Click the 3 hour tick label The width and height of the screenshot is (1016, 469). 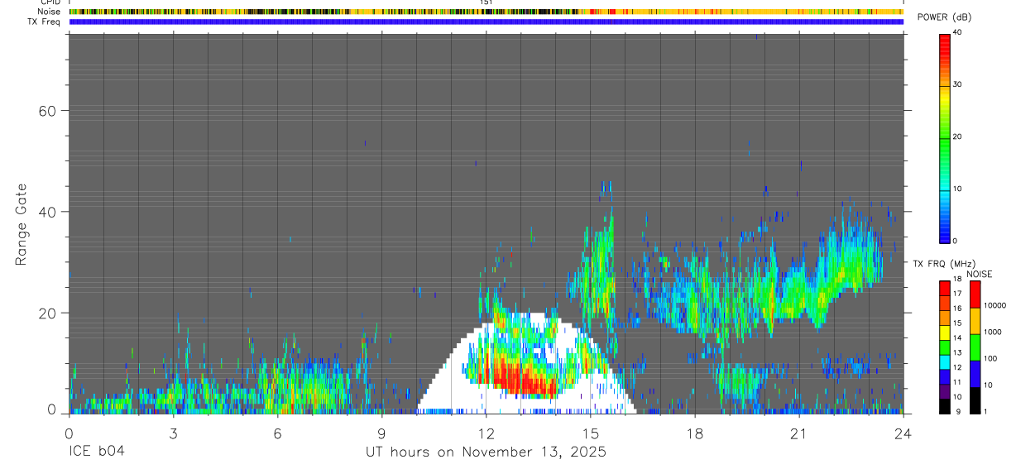[173, 433]
